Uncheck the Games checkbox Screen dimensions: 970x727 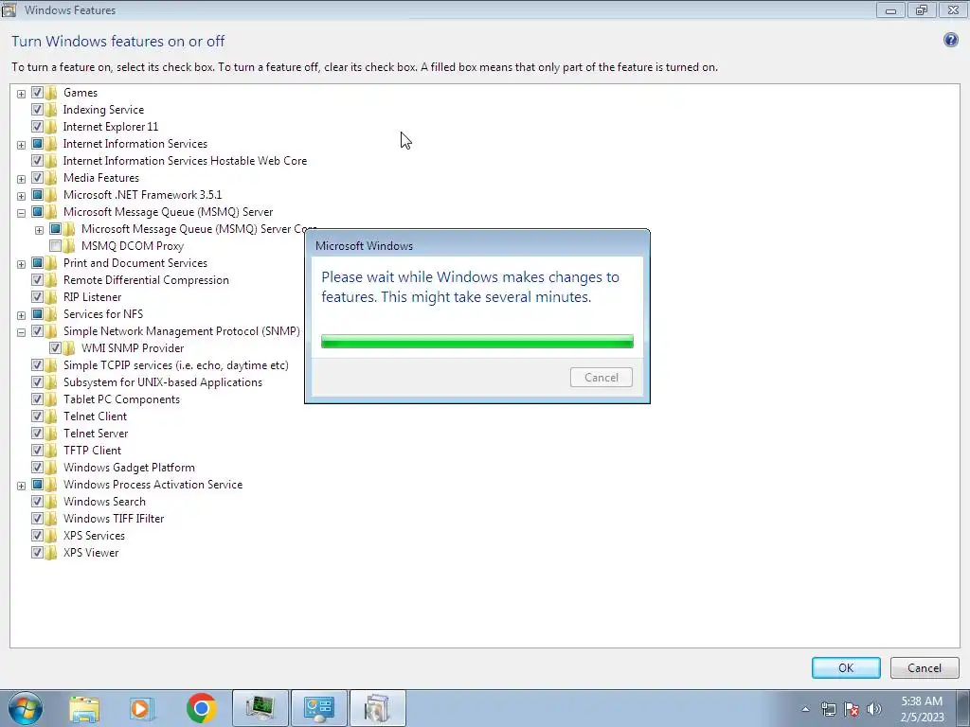coord(37,93)
